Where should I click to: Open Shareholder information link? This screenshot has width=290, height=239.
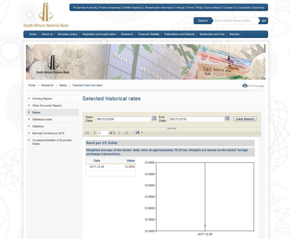(159, 7)
